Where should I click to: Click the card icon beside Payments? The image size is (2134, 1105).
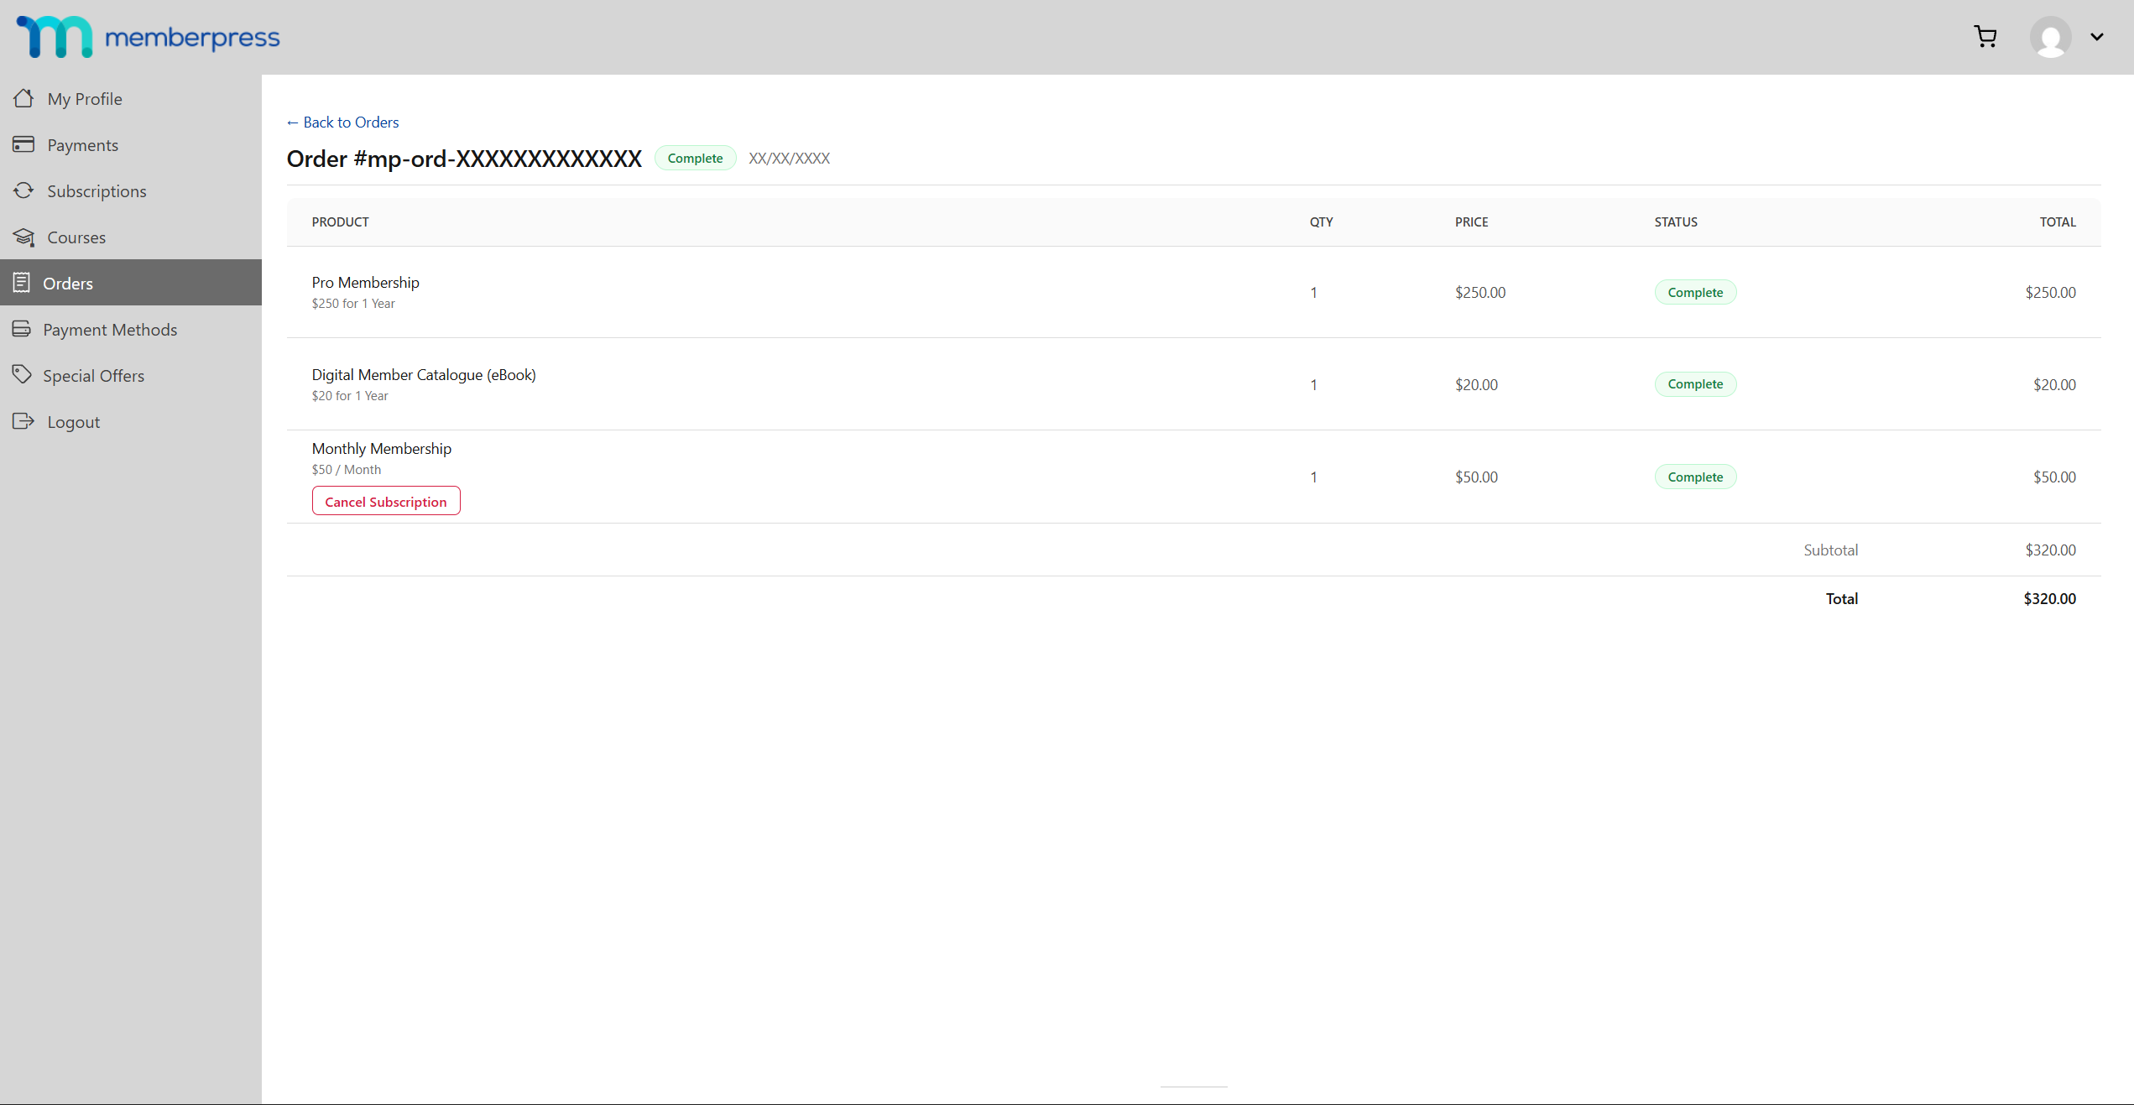coord(23,144)
